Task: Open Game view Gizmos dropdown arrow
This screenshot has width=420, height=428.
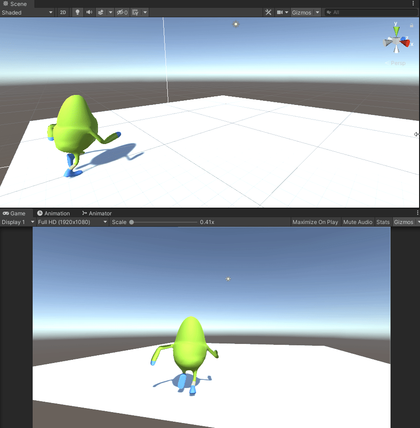Action: 418,222
